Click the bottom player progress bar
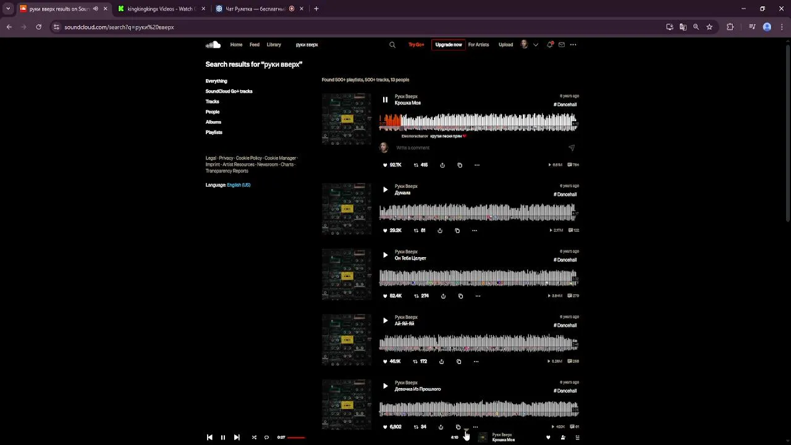 coord(369,438)
